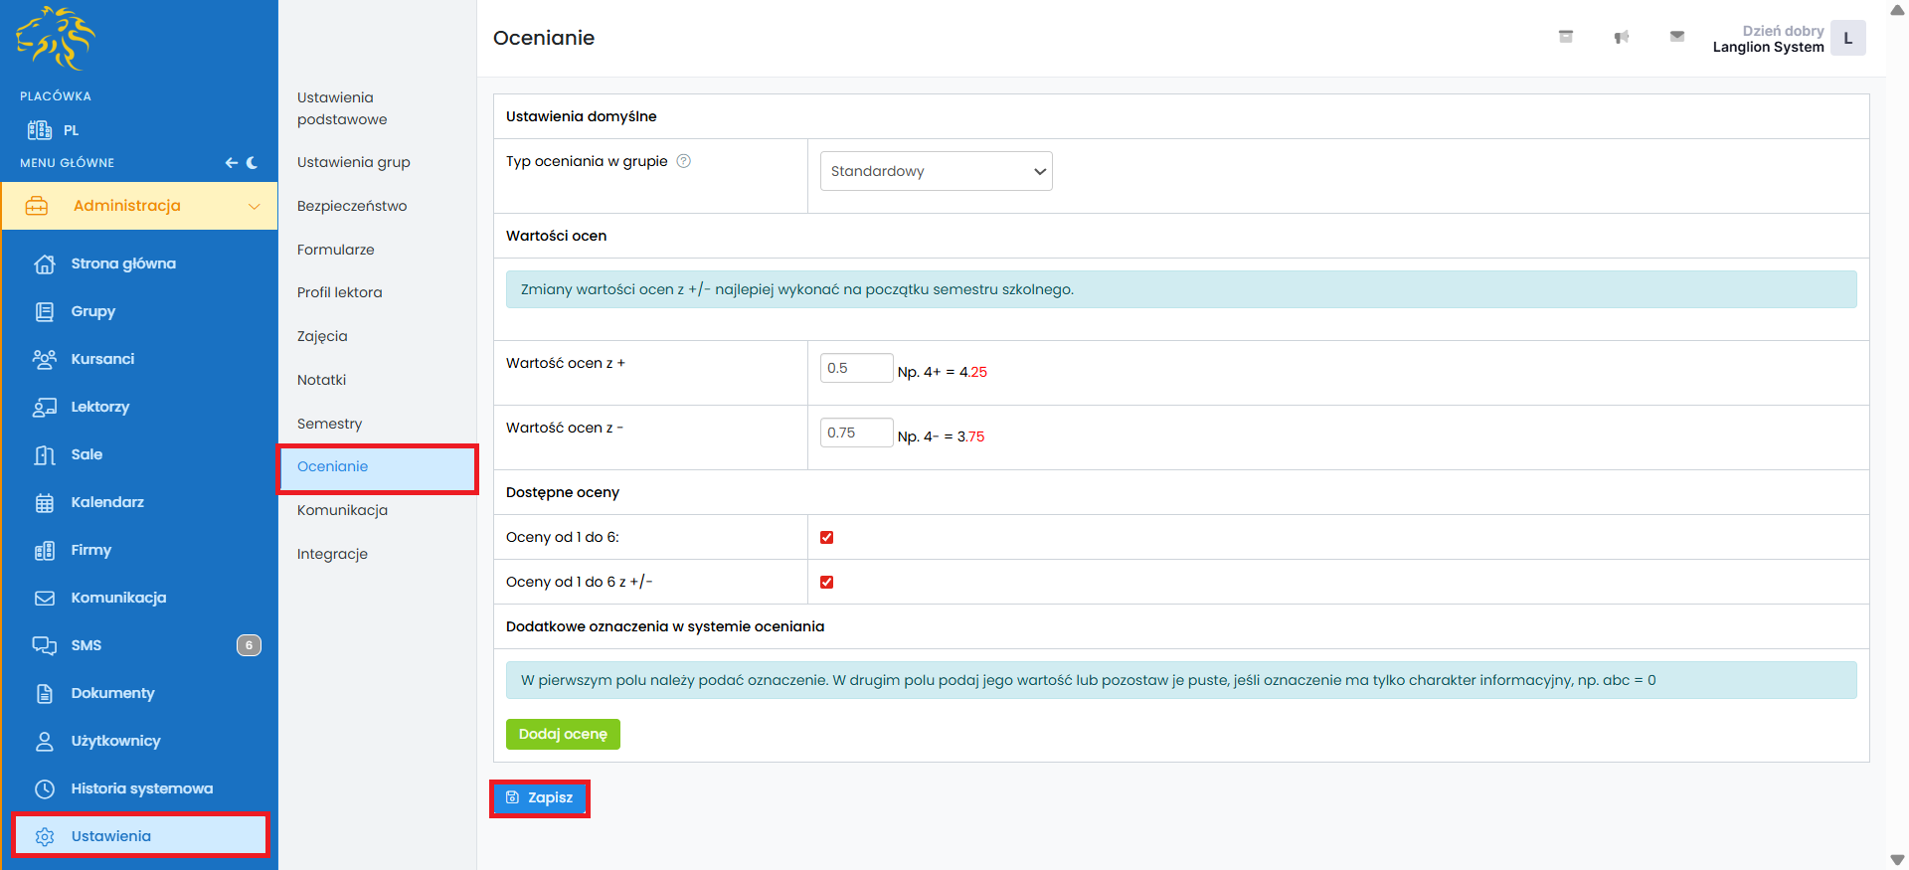Image resolution: width=1909 pixels, height=870 pixels.
Task: Click the scroll down arrow on page scrollbar
Action: (1897, 860)
